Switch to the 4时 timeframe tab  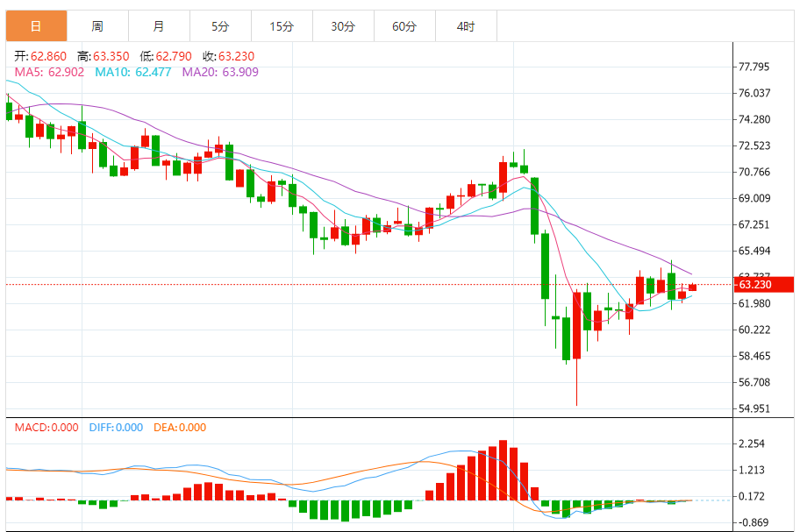pos(467,26)
